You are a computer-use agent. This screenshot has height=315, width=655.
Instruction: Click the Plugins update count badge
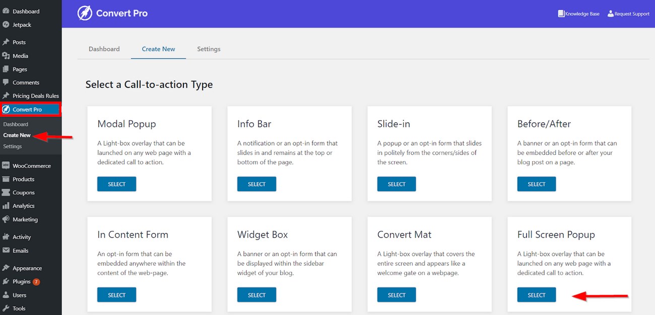coord(36,282)
